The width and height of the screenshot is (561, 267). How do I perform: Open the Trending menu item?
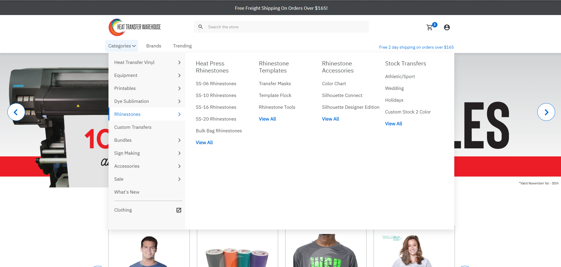[x=182, y=46]
